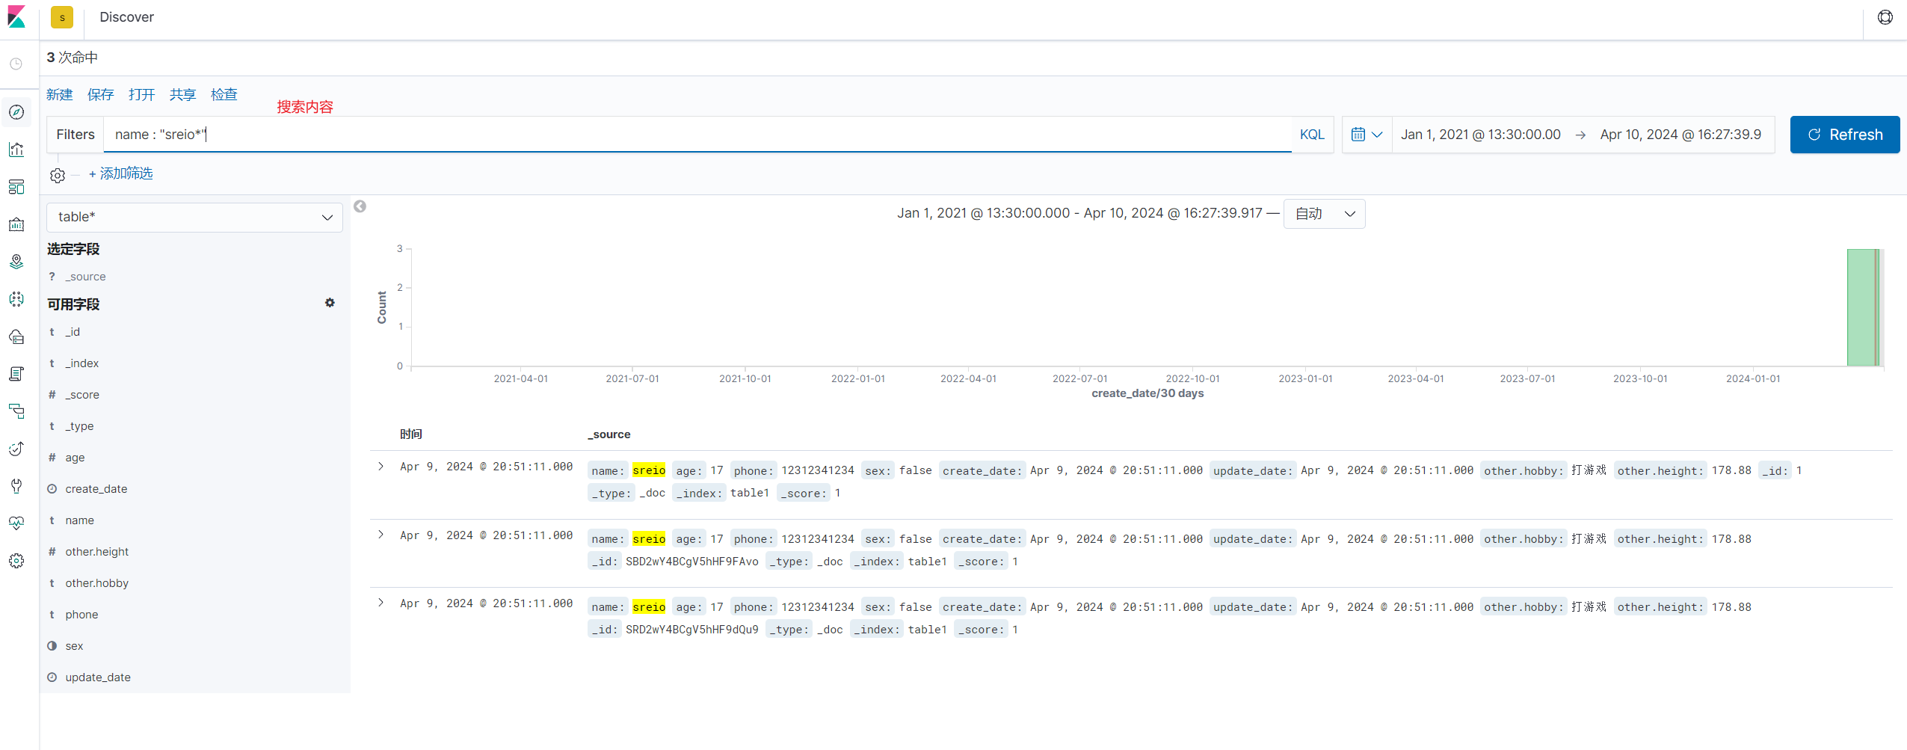Image resolution: width=1907 pixels, height=750 pixels.
Task: Open APM icon in sidebar
Action: point(16,411)
